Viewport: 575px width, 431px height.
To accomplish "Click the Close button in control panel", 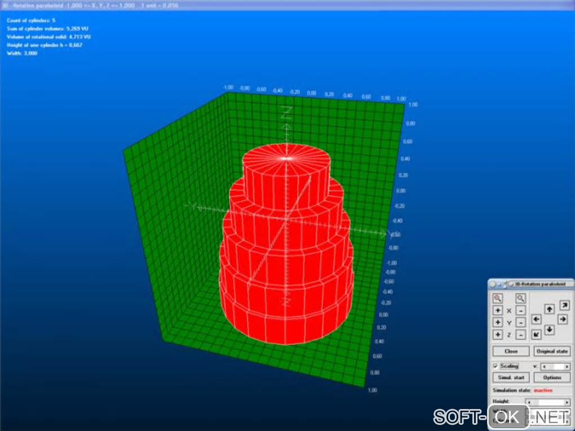I will coord(511,351).
